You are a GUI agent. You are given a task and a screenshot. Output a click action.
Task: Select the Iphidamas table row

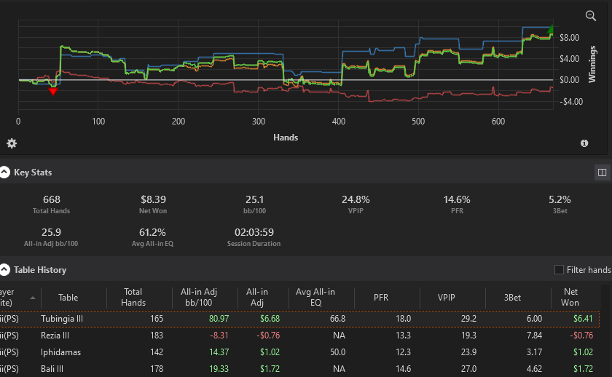(299, 352)
